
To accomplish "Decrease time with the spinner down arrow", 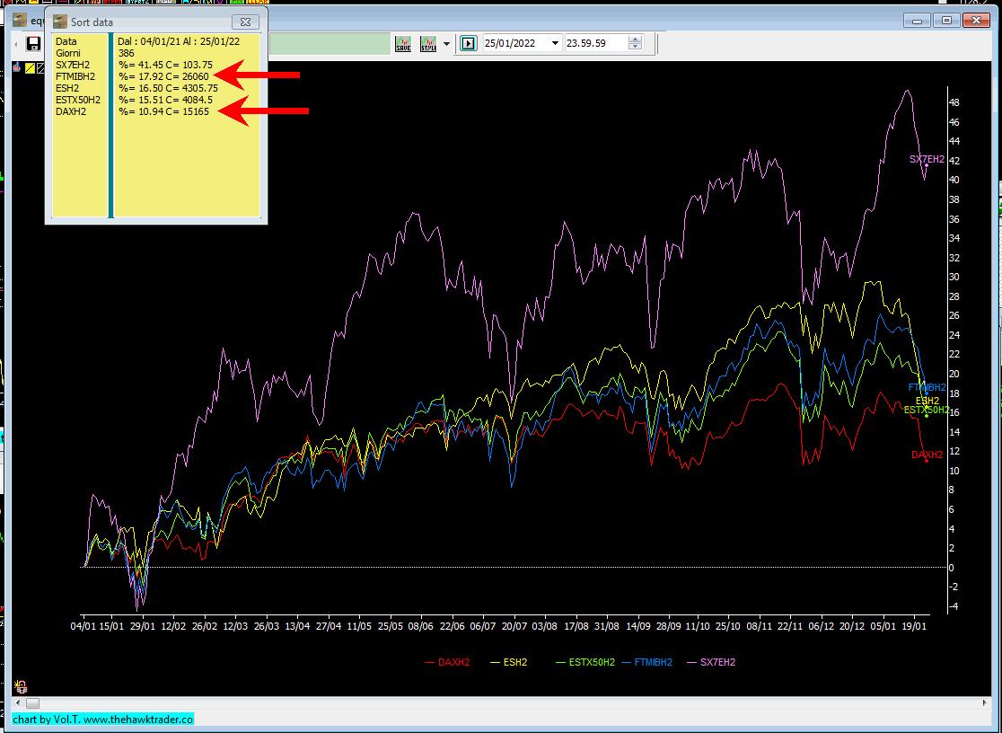I will (635, 48).
